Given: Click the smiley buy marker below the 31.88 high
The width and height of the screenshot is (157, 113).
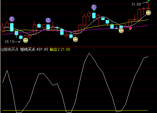Looking at the screenshot, I should tap(148, 13).
